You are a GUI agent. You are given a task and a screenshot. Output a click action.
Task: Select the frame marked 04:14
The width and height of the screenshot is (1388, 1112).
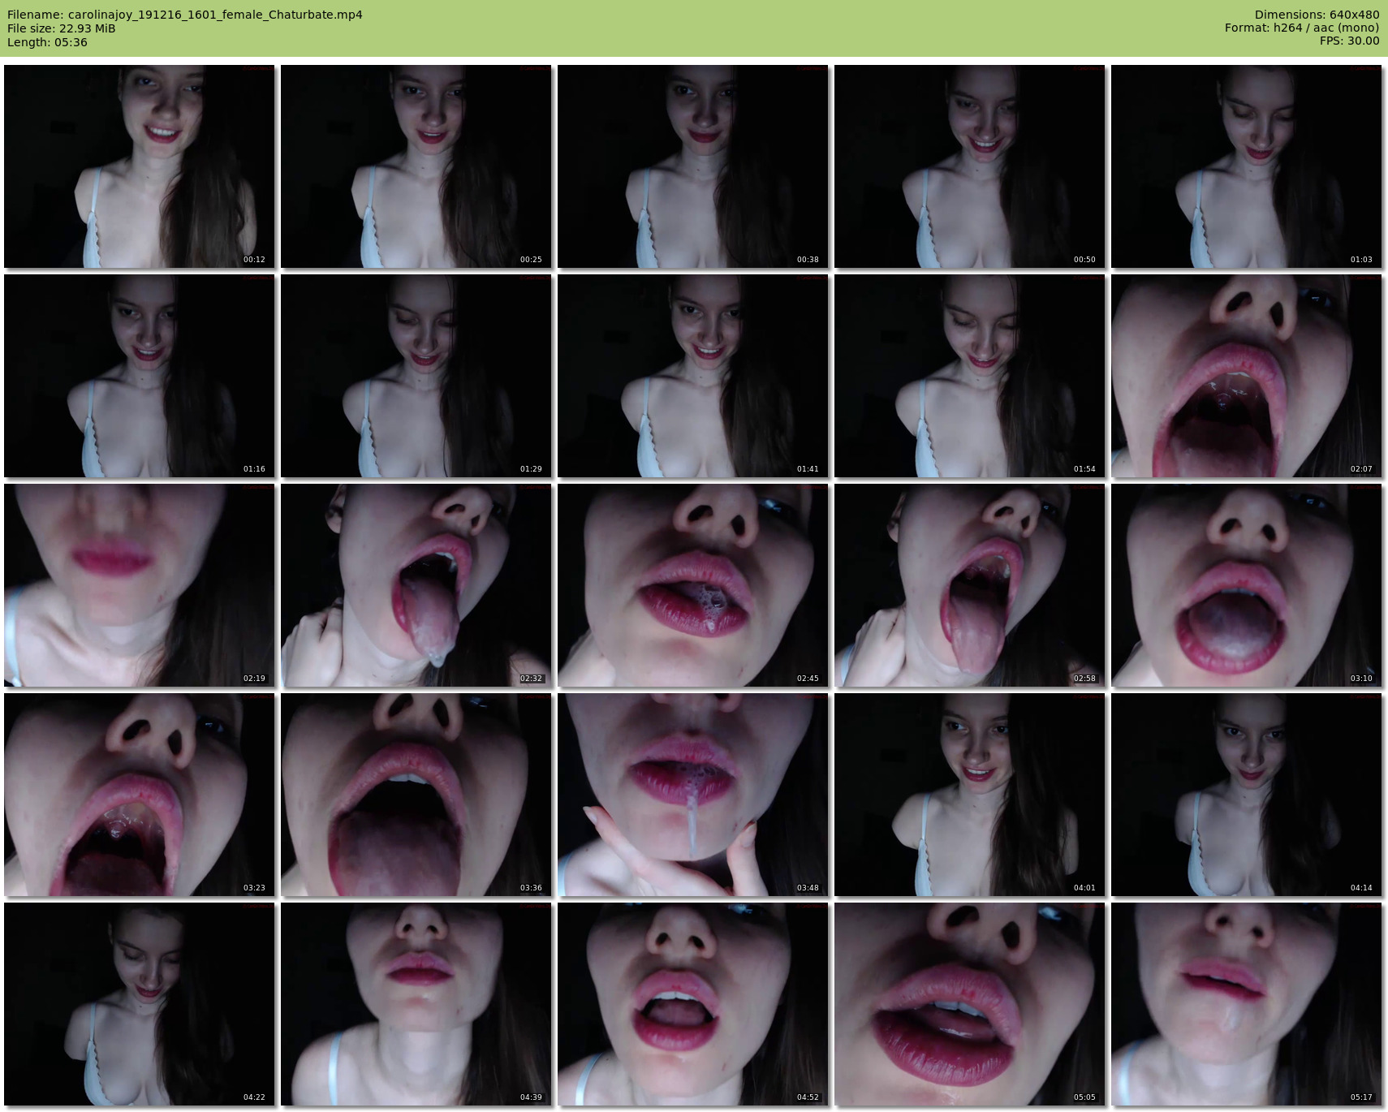point(1246,795)
